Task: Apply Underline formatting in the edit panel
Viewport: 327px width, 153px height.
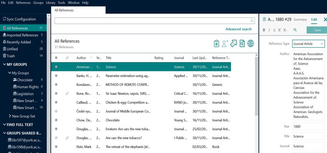Action: coord(274,30)
